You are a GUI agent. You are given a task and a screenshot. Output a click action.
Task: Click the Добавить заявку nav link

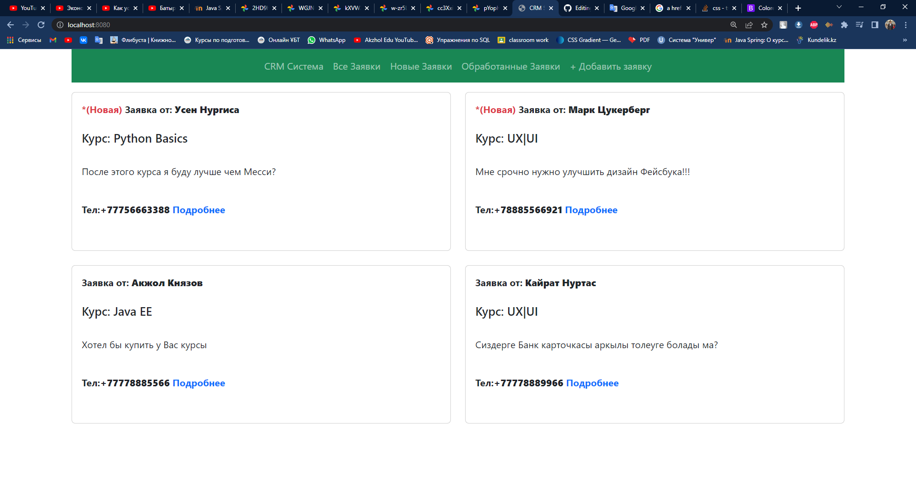(611, 67)
